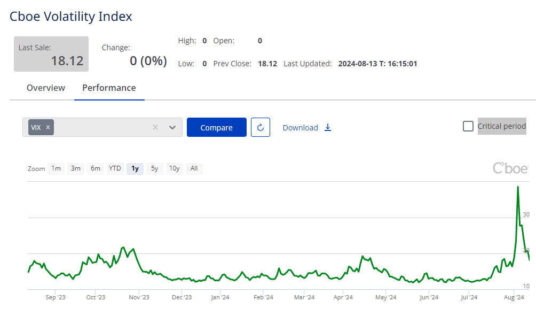Click the Nov '23 axis label

139,297
